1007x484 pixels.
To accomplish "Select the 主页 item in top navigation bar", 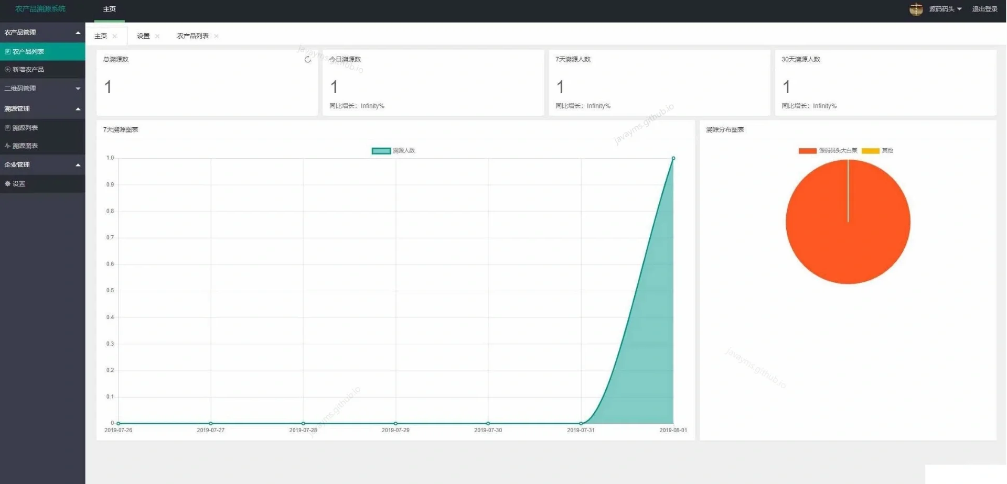I will [x=110, y=9].
